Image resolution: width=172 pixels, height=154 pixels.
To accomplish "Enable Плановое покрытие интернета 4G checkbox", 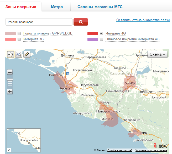I will point(101,39).
